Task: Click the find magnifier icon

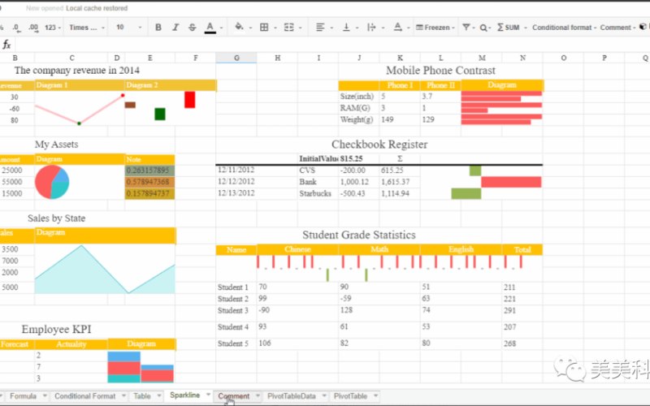Action: click(x=483, y=28)
